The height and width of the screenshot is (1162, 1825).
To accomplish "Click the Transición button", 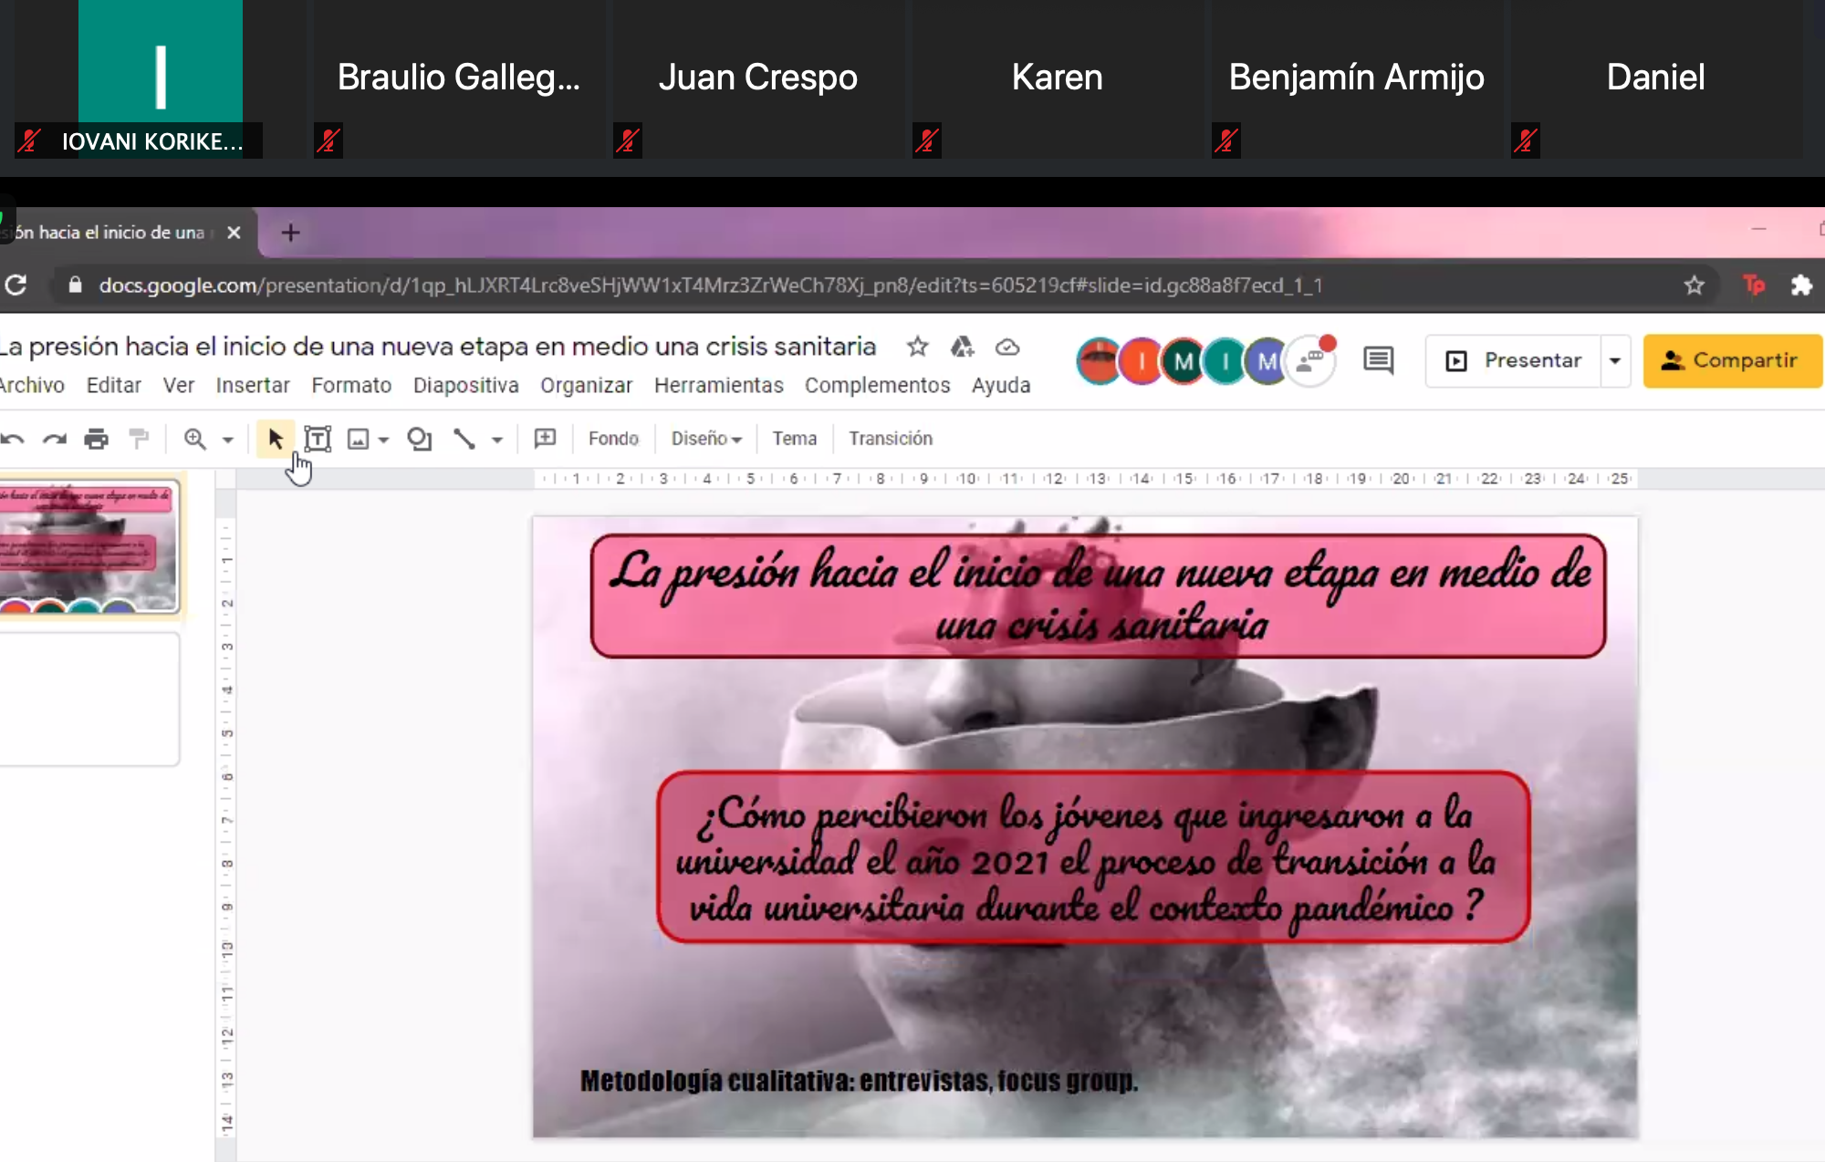I will (x=890, y=439).
